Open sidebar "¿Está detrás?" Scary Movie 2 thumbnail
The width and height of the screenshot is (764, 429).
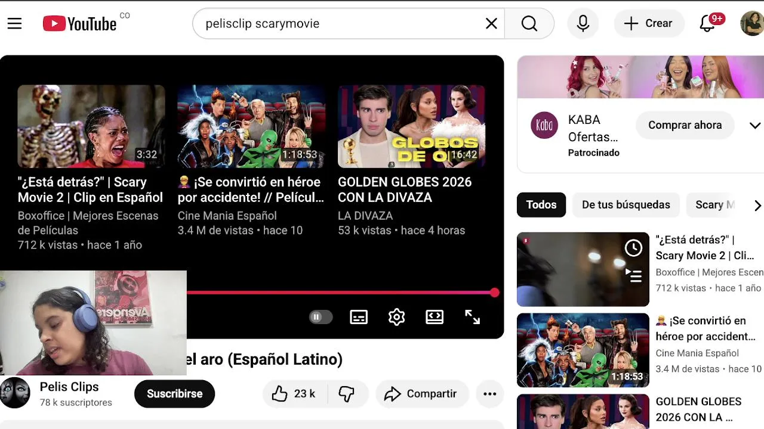(x=583, y=269)
